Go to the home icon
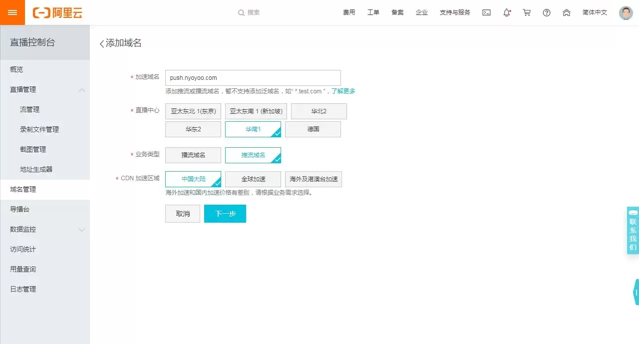Viewport: 639px width, 344px height. tap(567, 12)
